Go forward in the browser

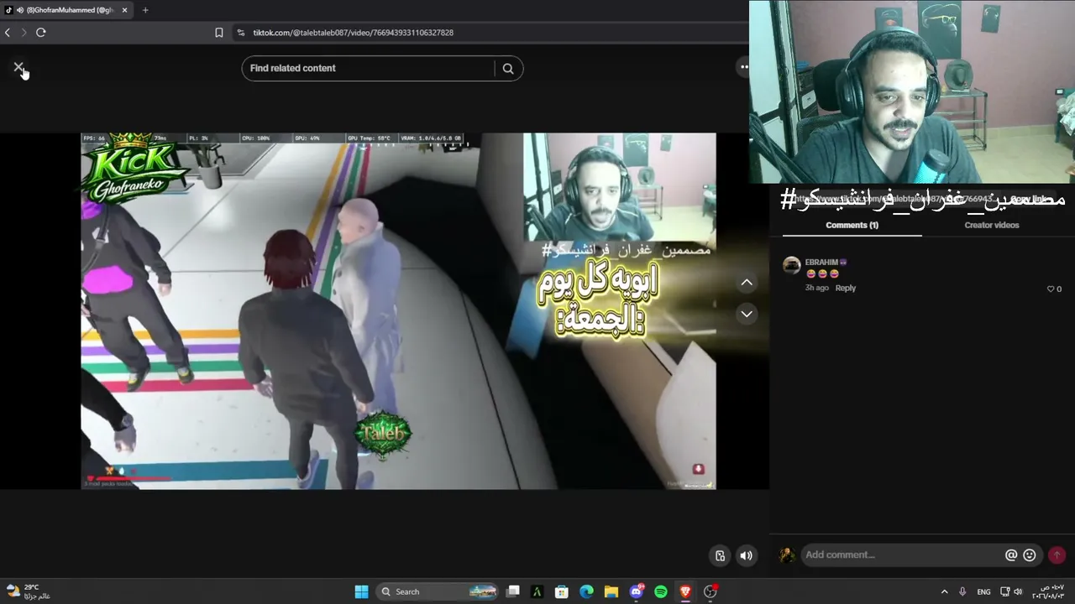[24, 33]
